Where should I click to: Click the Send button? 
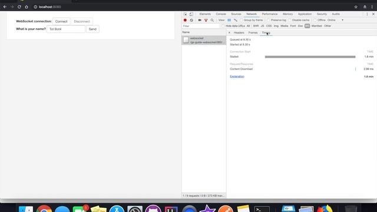[92, 29]
